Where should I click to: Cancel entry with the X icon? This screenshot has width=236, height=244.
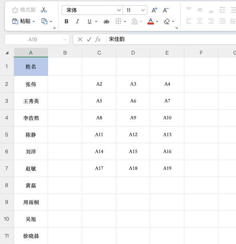point(80,39)
